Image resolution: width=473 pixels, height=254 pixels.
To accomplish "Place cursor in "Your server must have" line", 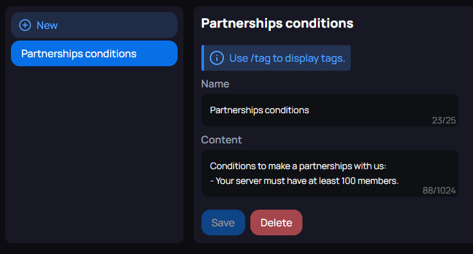I will (x=304, y=181).
